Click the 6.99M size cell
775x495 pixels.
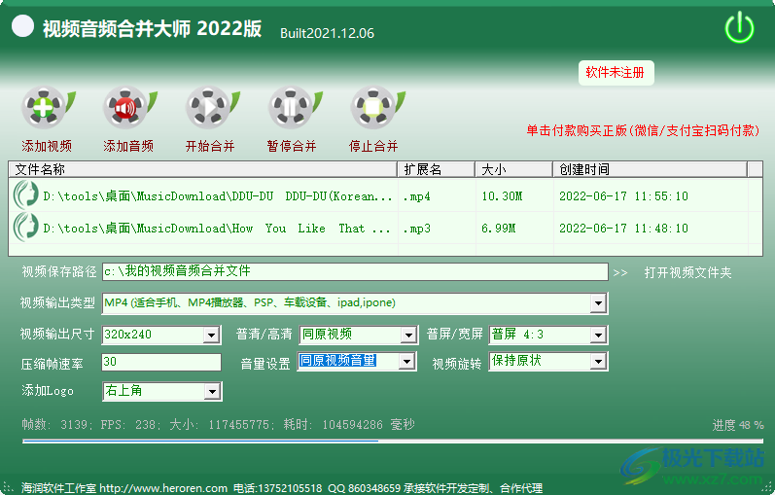click(x=498, y=229)
